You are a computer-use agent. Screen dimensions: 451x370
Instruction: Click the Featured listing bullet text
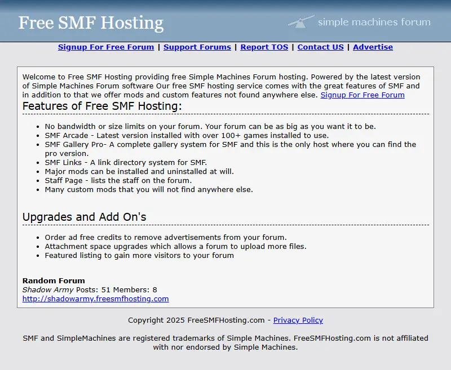(139, 255)
